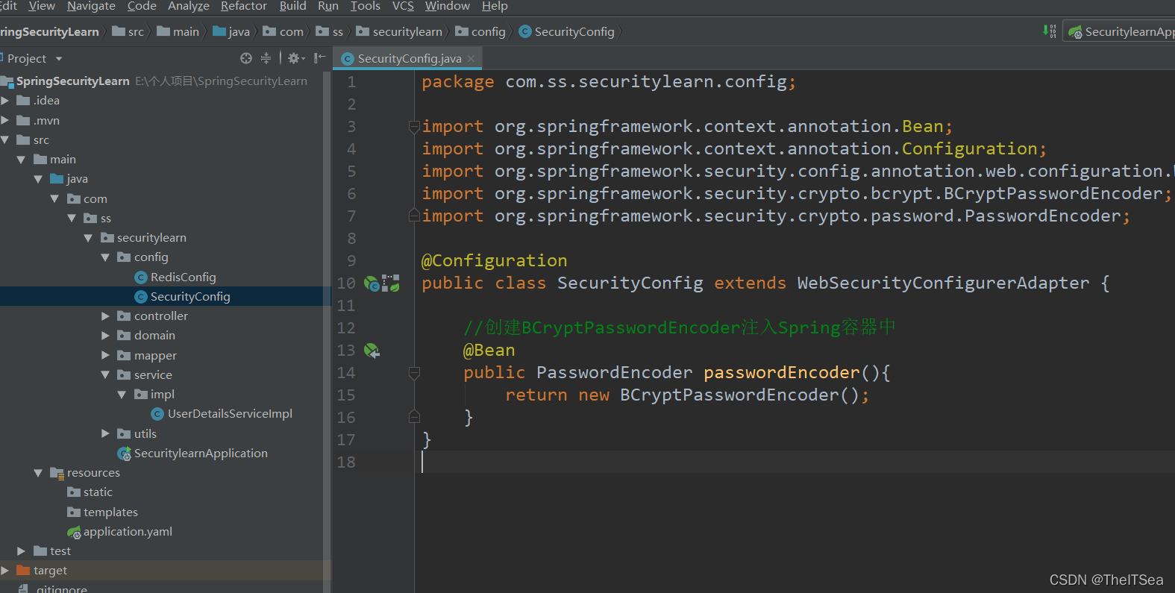Collapse the main folder
1175x593 pixels.
tap(21, 160)
